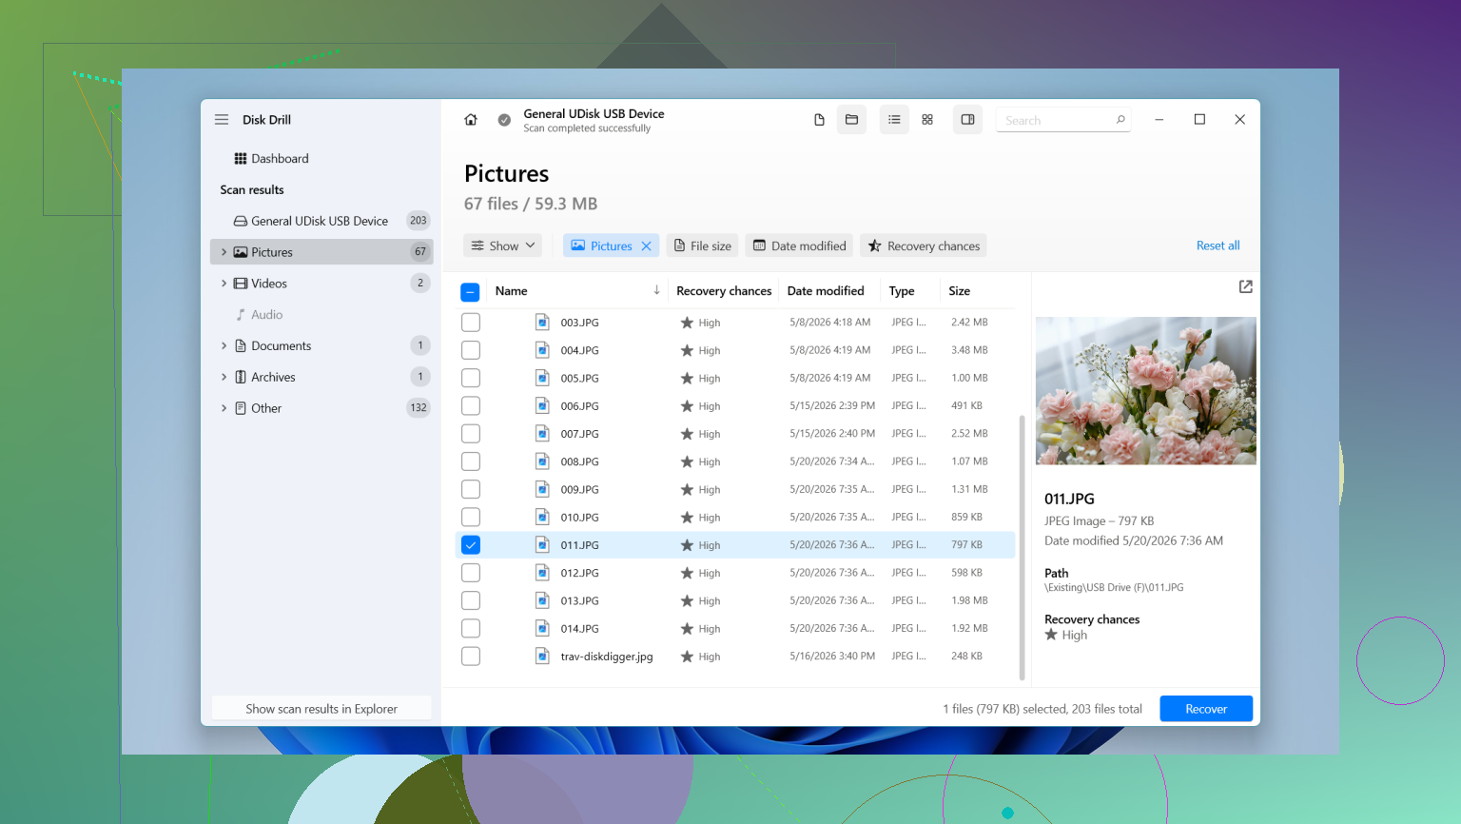Image resolution: width=1461 pixels, height=824 pixels.
Task: Sort by the Size column header
Action: [959, 291]
